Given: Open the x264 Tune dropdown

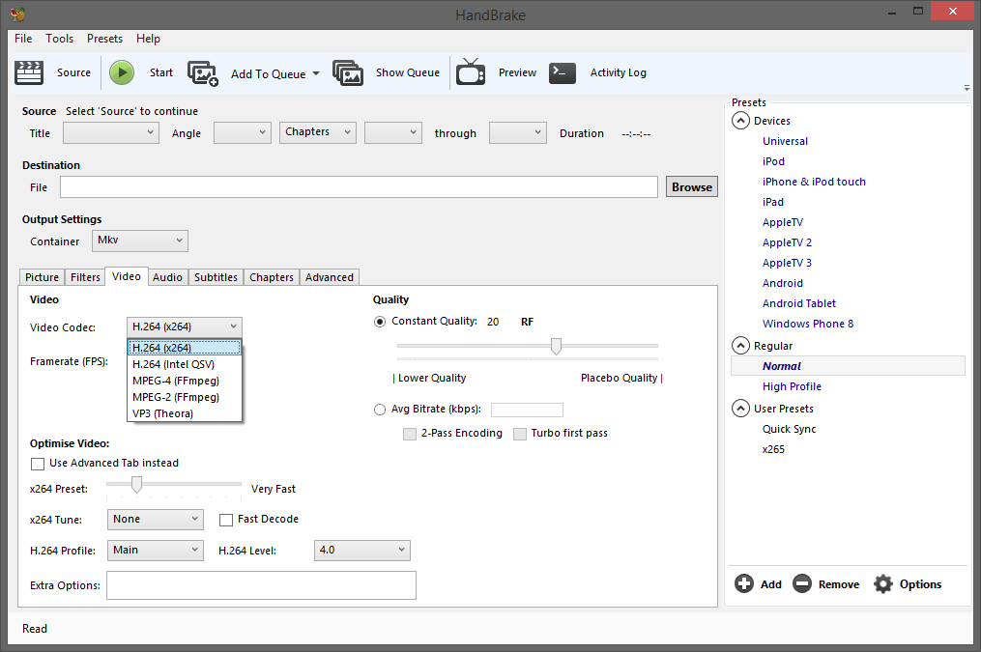Looking at the screenshot, I should point(156,519).
